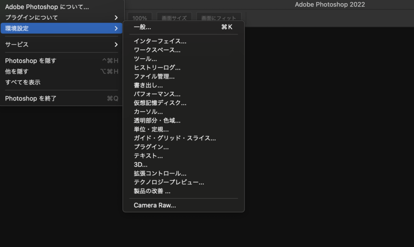Open 単位・定規… preferences
414x247 pixels.
[x=183, y=129]
